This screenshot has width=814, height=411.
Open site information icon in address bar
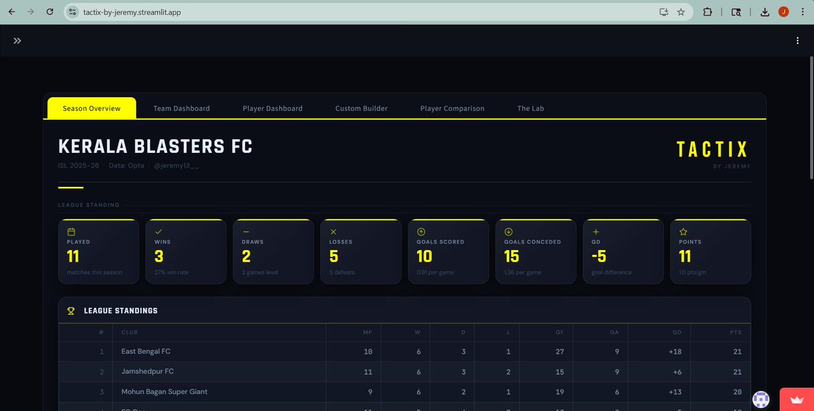coord(73,12)
